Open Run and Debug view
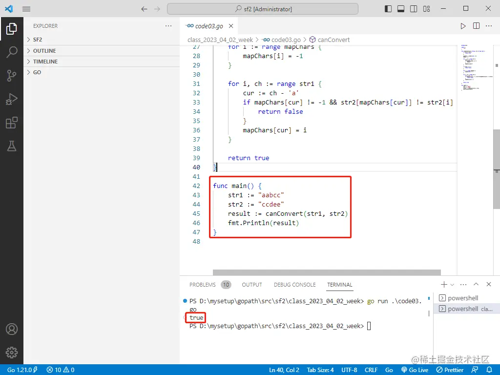This screenshot has width=500, height=375. [x=12, y=99]
